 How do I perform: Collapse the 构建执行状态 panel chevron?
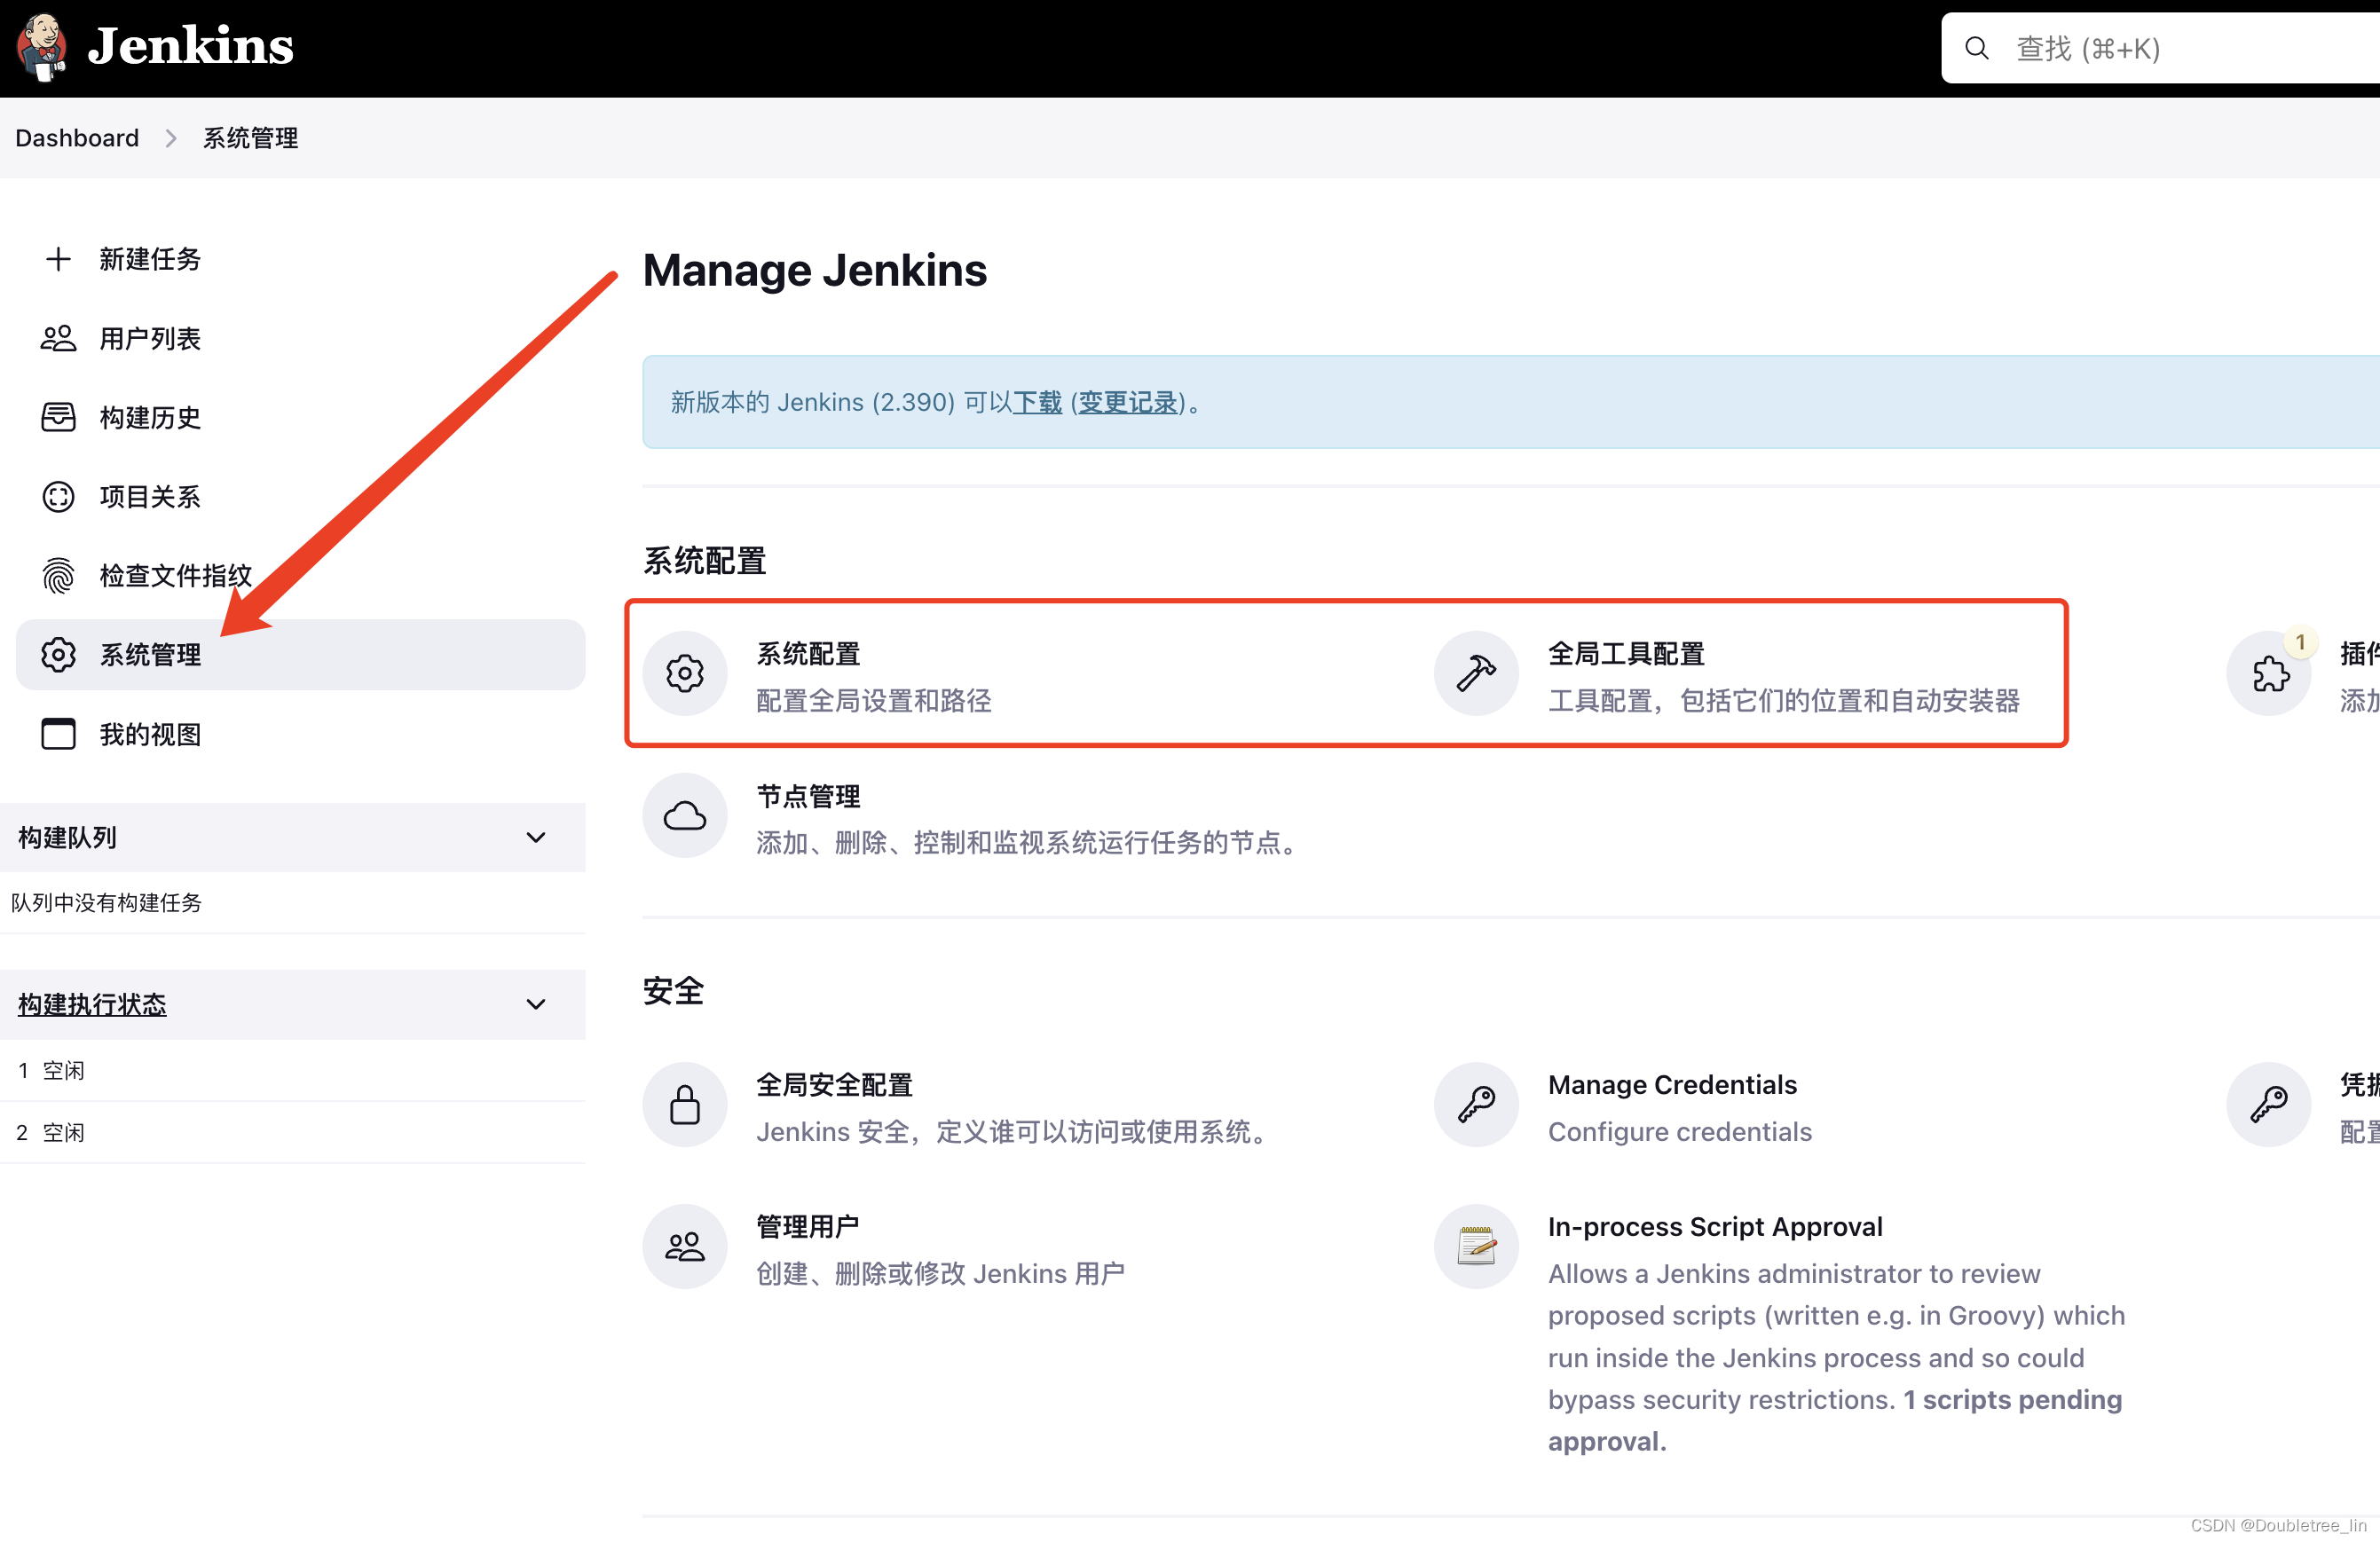[536, 1005]
